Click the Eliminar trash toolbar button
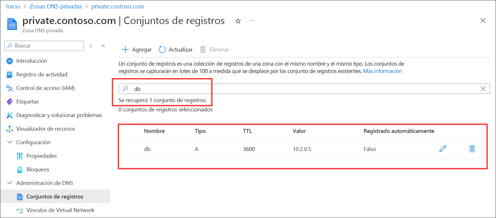The image size is (496, 218). (215, 49)
